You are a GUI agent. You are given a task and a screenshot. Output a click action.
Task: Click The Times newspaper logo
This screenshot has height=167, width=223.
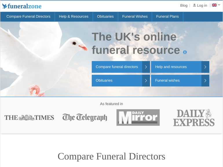click(29, 118)
